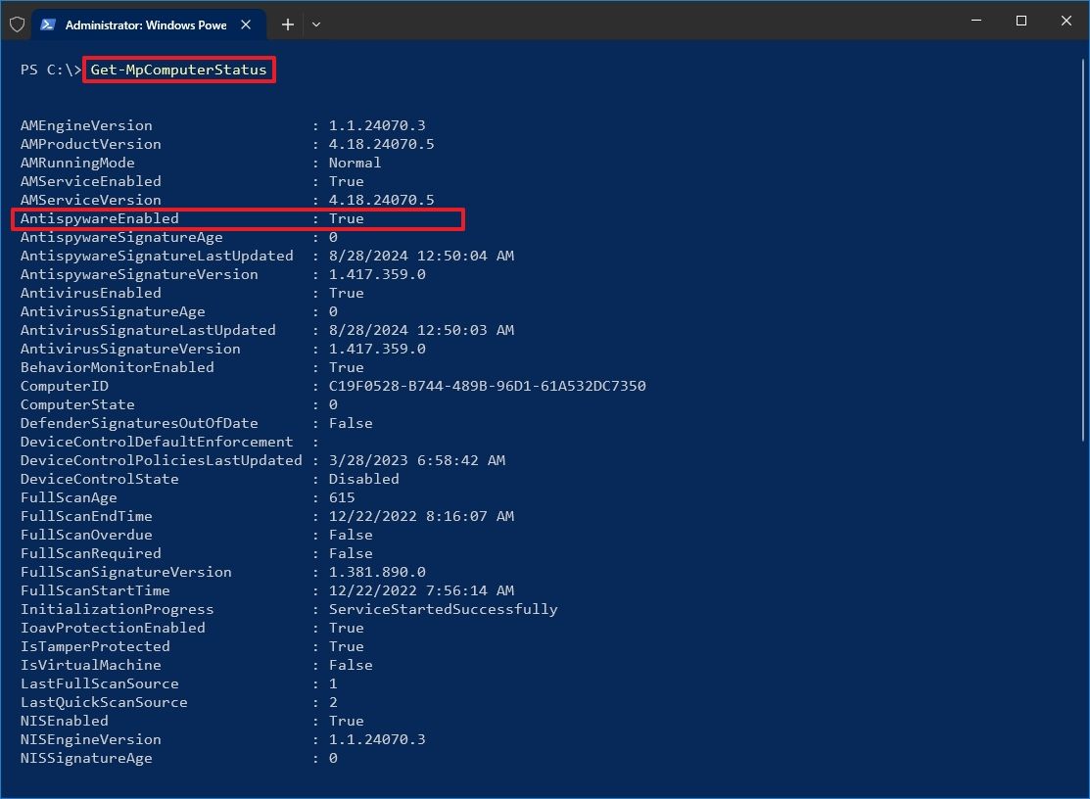Click the IsTamperProtected True value
The height and width of the screenshot is (799, 1090).
tap(346, 646)
